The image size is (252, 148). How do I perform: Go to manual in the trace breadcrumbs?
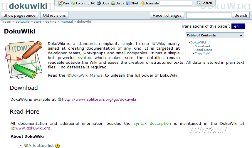67,21
